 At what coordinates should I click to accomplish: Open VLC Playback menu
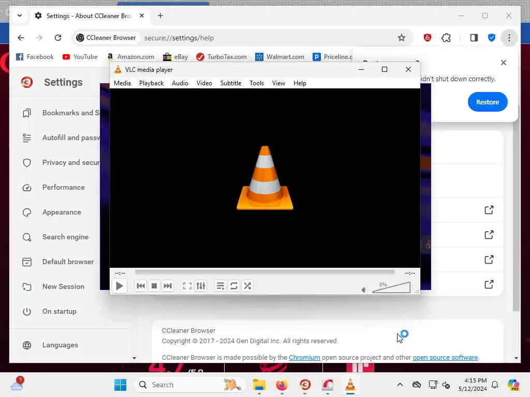[x=152, y=83]
